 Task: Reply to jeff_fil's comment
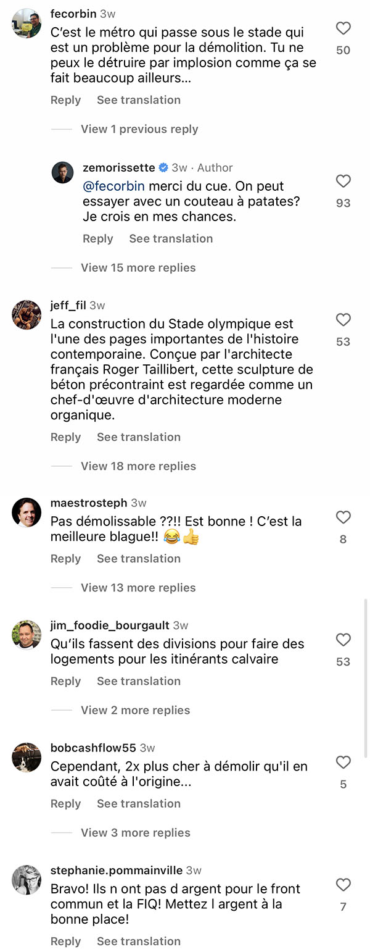(65, 437)
